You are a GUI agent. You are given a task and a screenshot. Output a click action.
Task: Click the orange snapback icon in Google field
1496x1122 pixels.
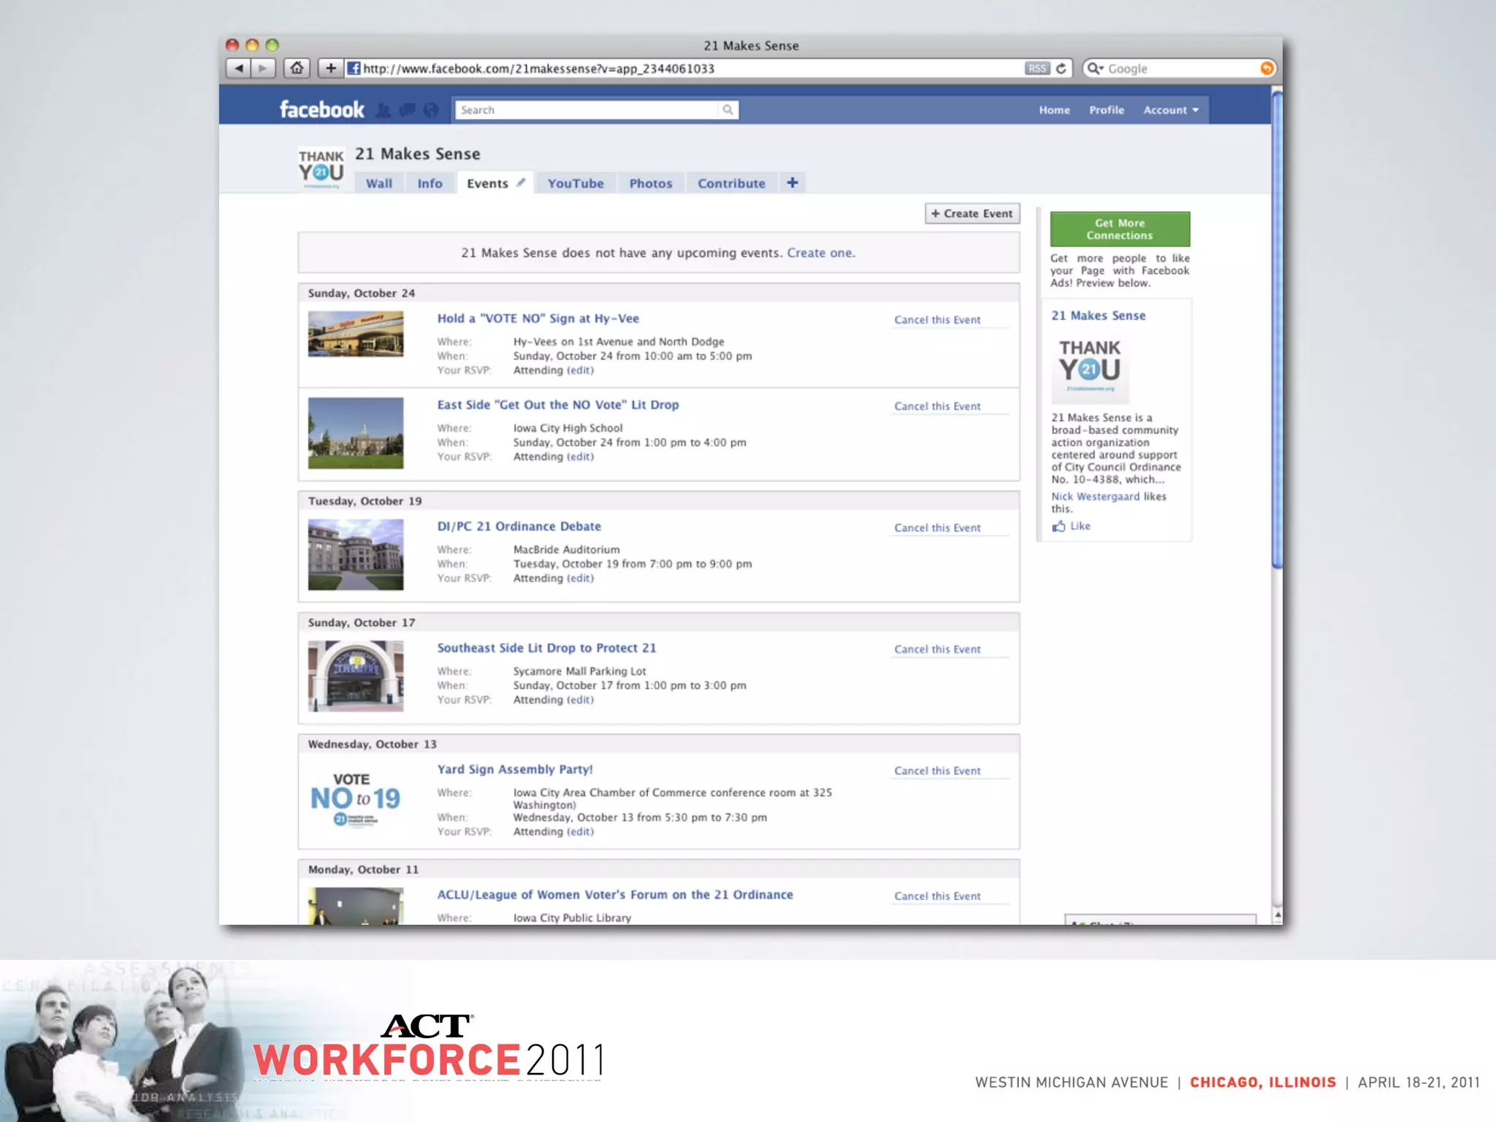click(x=1267, y=69)
